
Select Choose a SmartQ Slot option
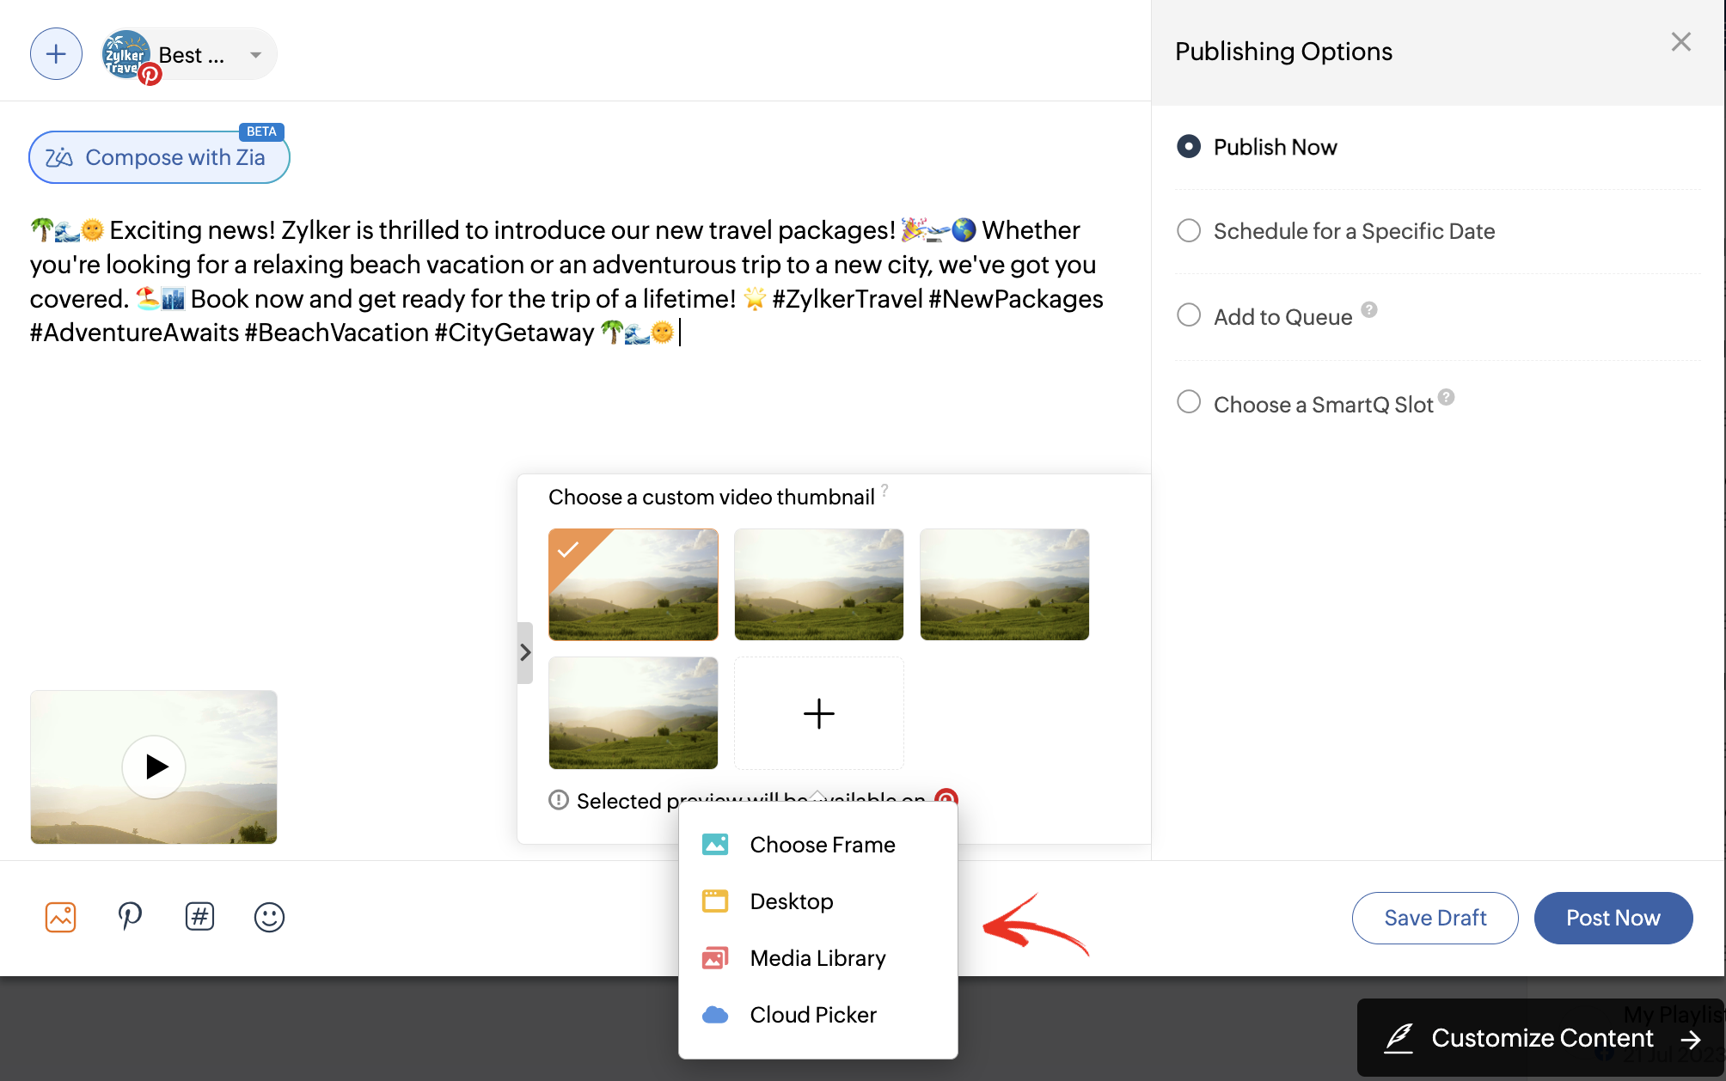(1189, 402)
